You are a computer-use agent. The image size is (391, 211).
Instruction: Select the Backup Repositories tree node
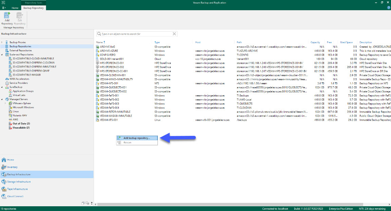[x=21, y=46]
